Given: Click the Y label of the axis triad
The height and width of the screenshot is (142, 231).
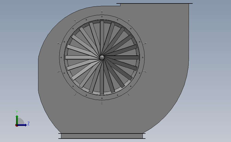Looking at the screenshot, I should [x=17, y=112].
